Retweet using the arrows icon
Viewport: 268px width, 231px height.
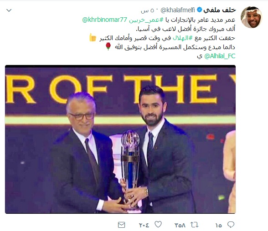click(195, 225)
